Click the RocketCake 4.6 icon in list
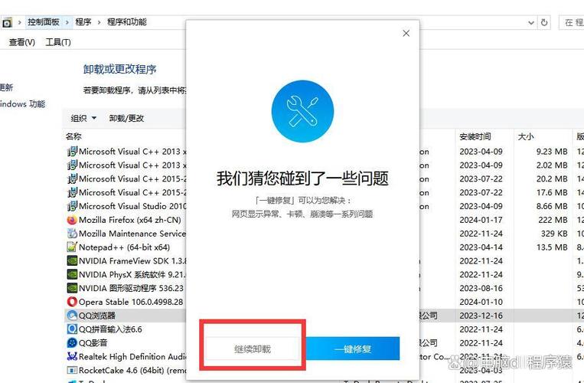Viewport: 584px width, 383px height. [x=72, y=370]
